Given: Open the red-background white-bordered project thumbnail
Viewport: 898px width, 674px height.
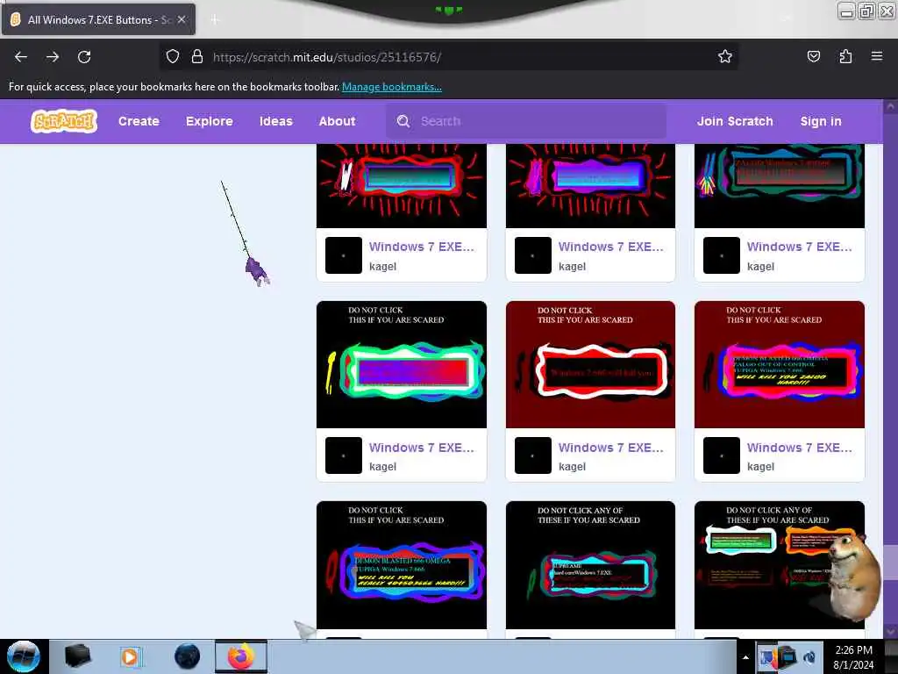Looking at the screenshot, I should pyautogui.click(x=590, y=364).
